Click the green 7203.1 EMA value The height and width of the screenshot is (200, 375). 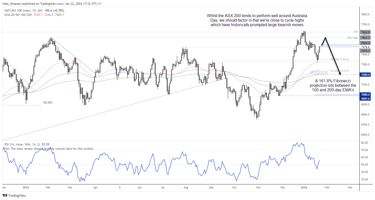click(x=59, y=15)
